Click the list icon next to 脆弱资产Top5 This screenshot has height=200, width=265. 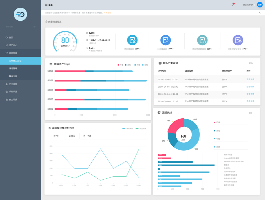pos(51,64)
